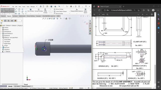This screenshot has width=161, height=90.
Task: Open the PDF table of contents panel
Action: point(94,14)
